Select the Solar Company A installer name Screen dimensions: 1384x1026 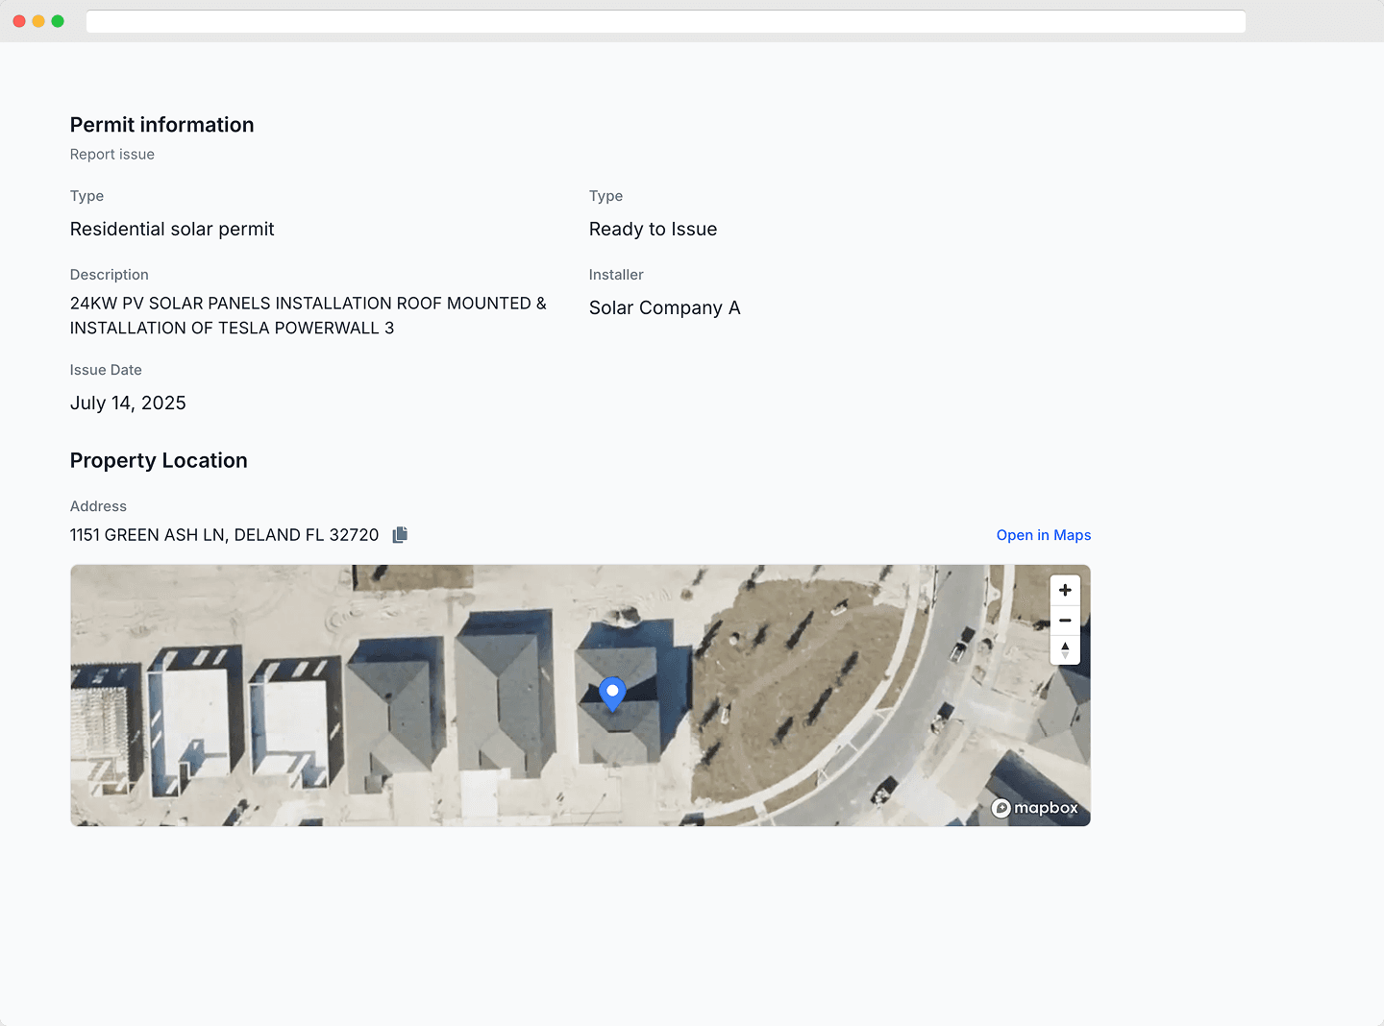(664, 308)
